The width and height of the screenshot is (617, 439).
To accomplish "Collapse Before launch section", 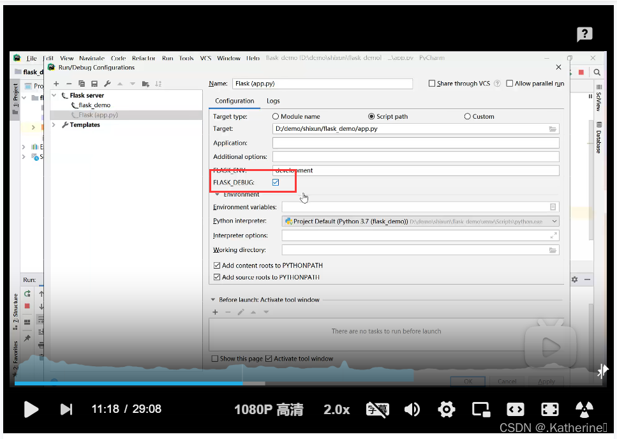I will point(213,300).
